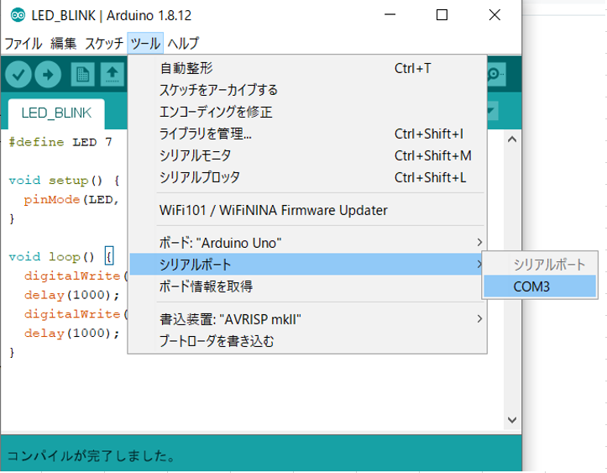Click the Verify checkmark toolbar icon
Screen dimensions: 607x473
pyautogui.click(x=18, y=74)
